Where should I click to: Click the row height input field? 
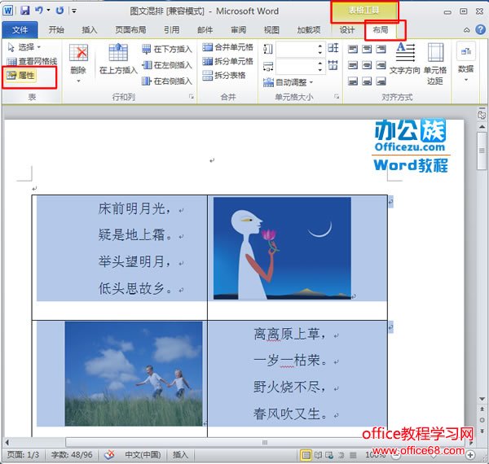[297, 49]
